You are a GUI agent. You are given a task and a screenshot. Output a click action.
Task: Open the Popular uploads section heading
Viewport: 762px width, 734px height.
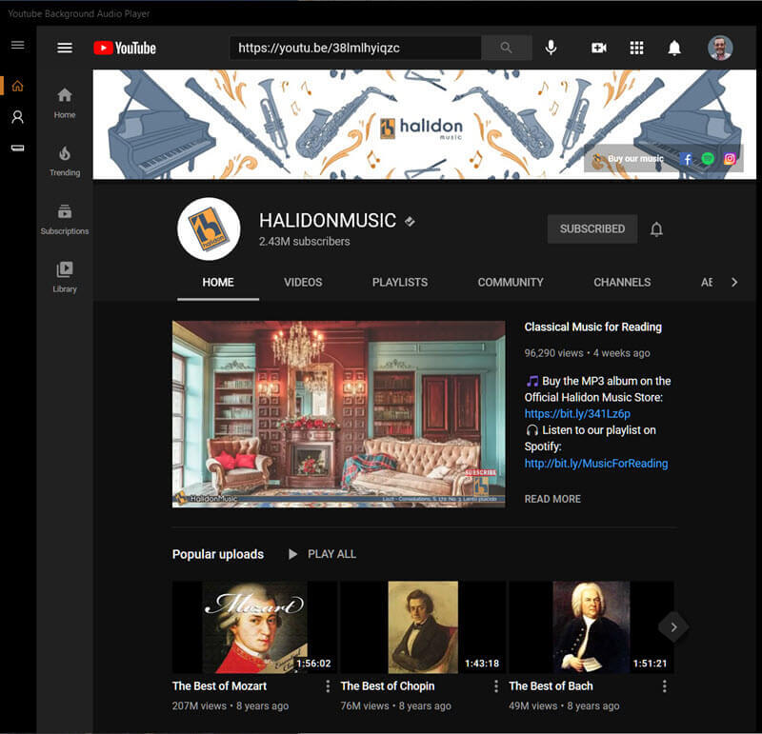click(218, 554)
